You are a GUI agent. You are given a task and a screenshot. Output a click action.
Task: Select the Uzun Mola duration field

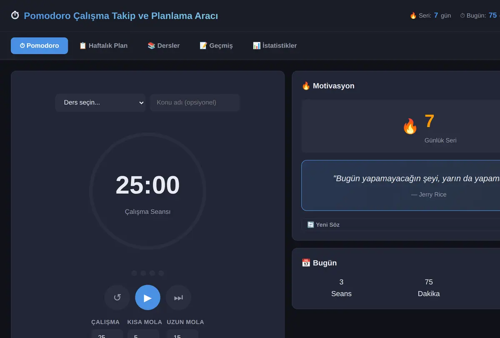182,334
